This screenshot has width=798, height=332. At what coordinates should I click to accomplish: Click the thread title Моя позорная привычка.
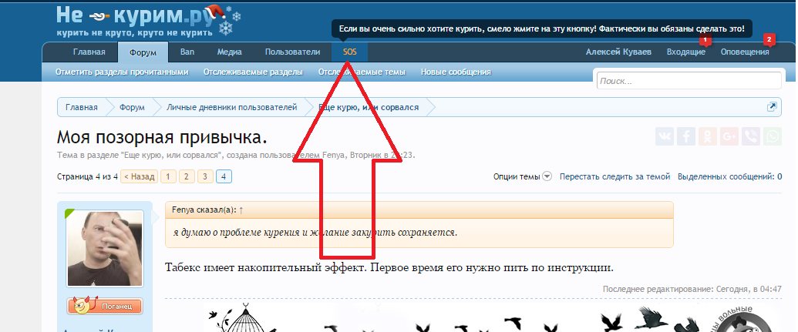tap(162, 137)
